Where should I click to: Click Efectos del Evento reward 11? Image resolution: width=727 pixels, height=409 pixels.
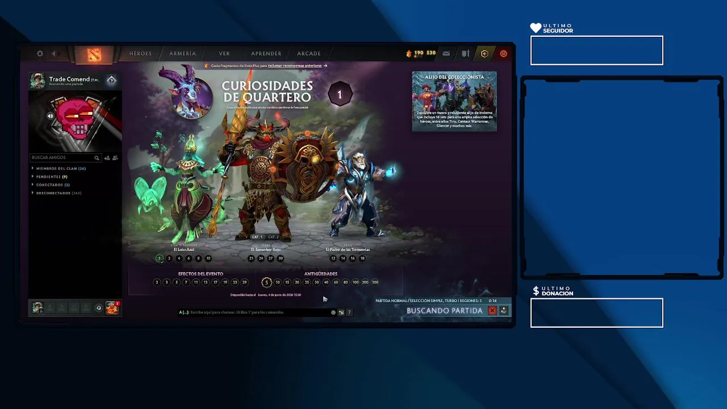coord(196,282)
